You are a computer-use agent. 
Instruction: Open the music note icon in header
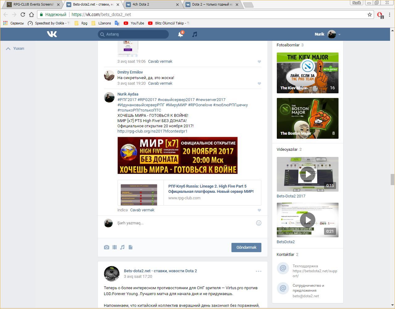pyautogui.click(x=194, y=34)
